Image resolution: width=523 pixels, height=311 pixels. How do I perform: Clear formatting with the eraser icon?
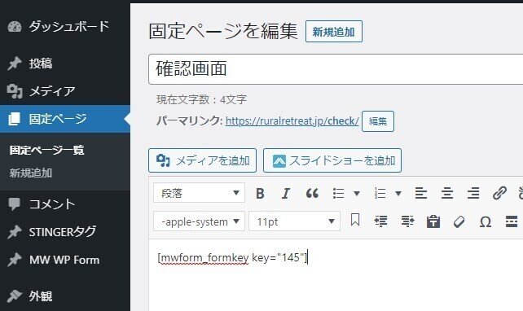tap(459, 221)
